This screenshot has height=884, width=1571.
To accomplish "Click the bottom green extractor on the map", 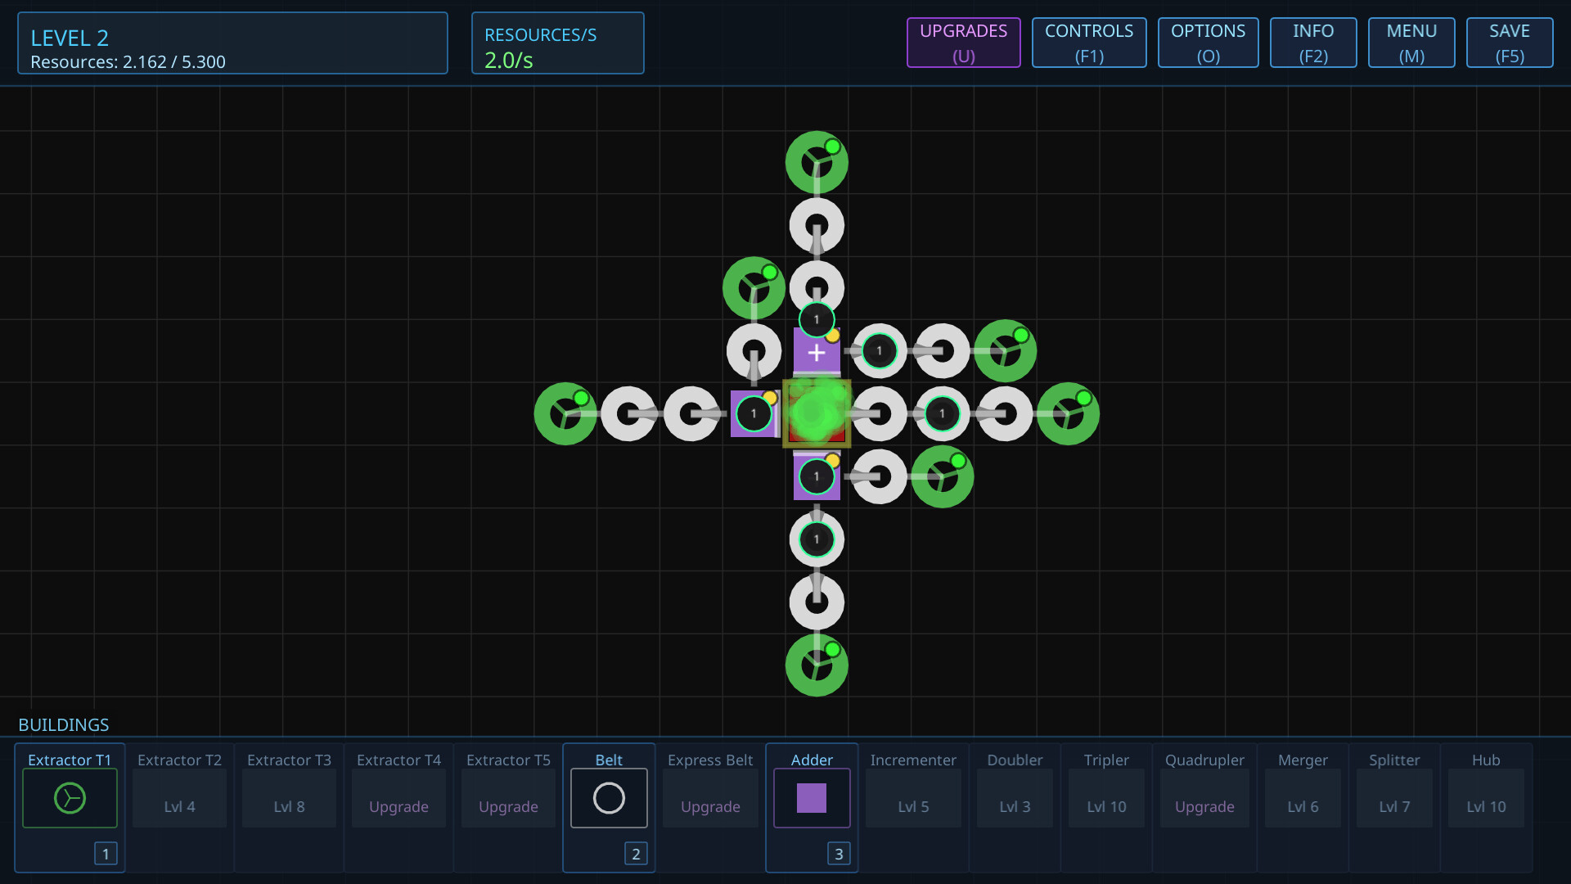I will point(816,665).
